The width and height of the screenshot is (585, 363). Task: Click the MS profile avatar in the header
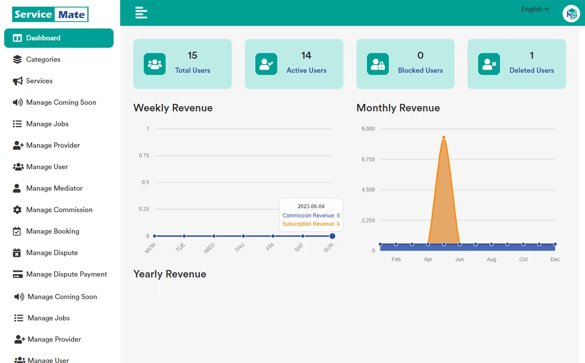click(570, 13)
